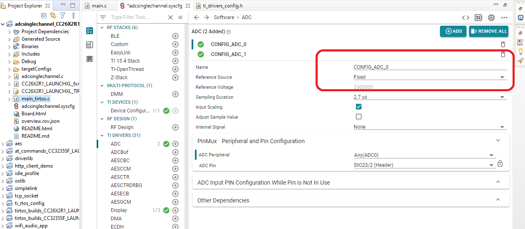This screenshot has height=229, width=525.
Task: Enable the Adjust Sample Value checkbox
Action: (x=359, y=117)
